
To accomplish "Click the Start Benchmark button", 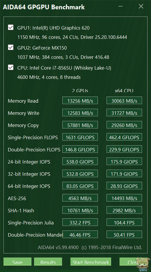I will (91, 262).
